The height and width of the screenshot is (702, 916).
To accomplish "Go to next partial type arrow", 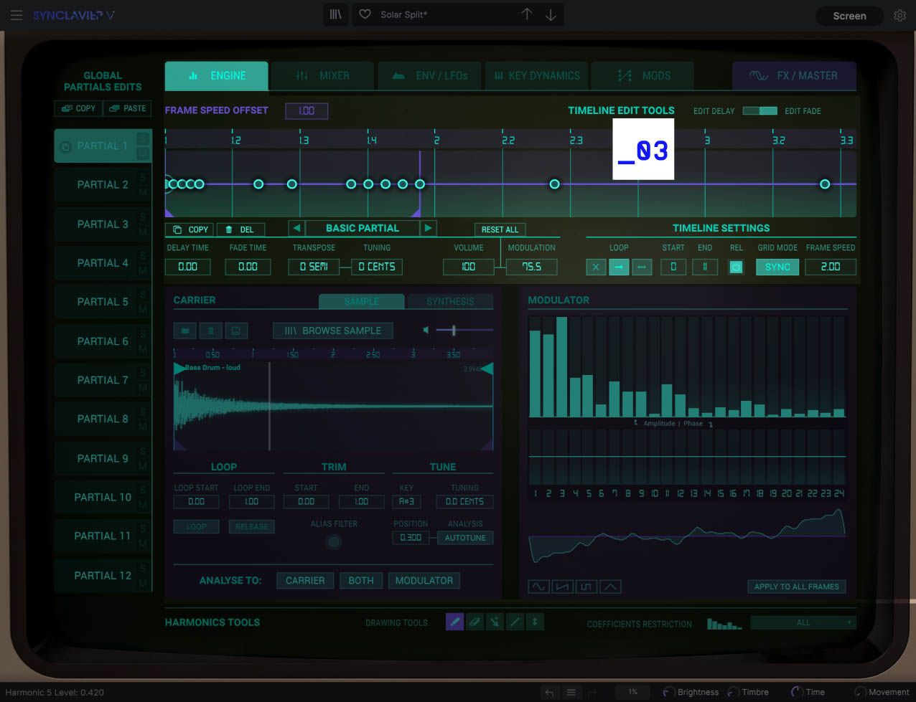I will tap(429, 228).
